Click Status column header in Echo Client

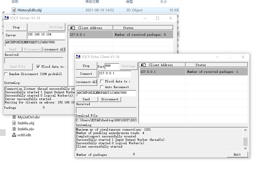point(217,65)
